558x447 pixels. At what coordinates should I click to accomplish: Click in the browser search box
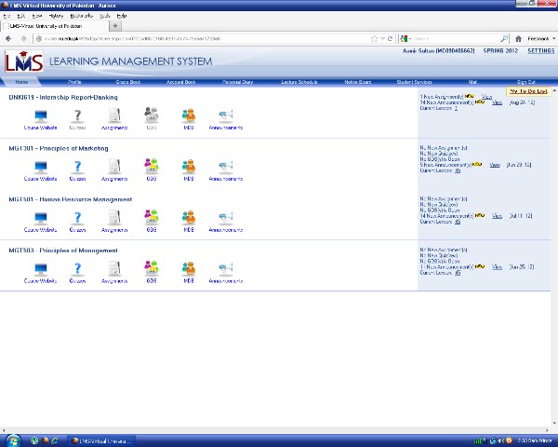456,38
